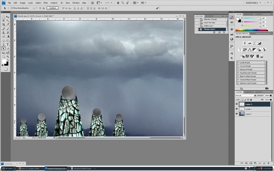Add a Vibrance adjustment
The image size is (274, 171).
[240, 50]
